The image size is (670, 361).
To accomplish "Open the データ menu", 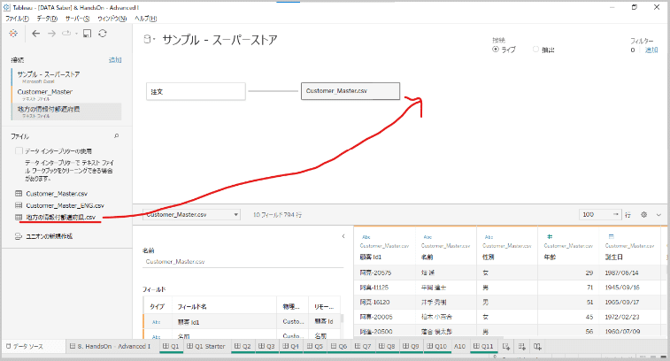I will point(47,19).
